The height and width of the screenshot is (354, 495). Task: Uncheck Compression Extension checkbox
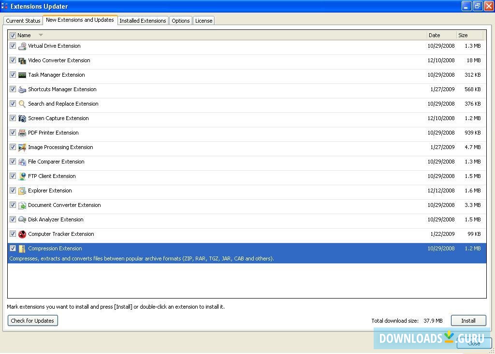click(x=13, y=248)
